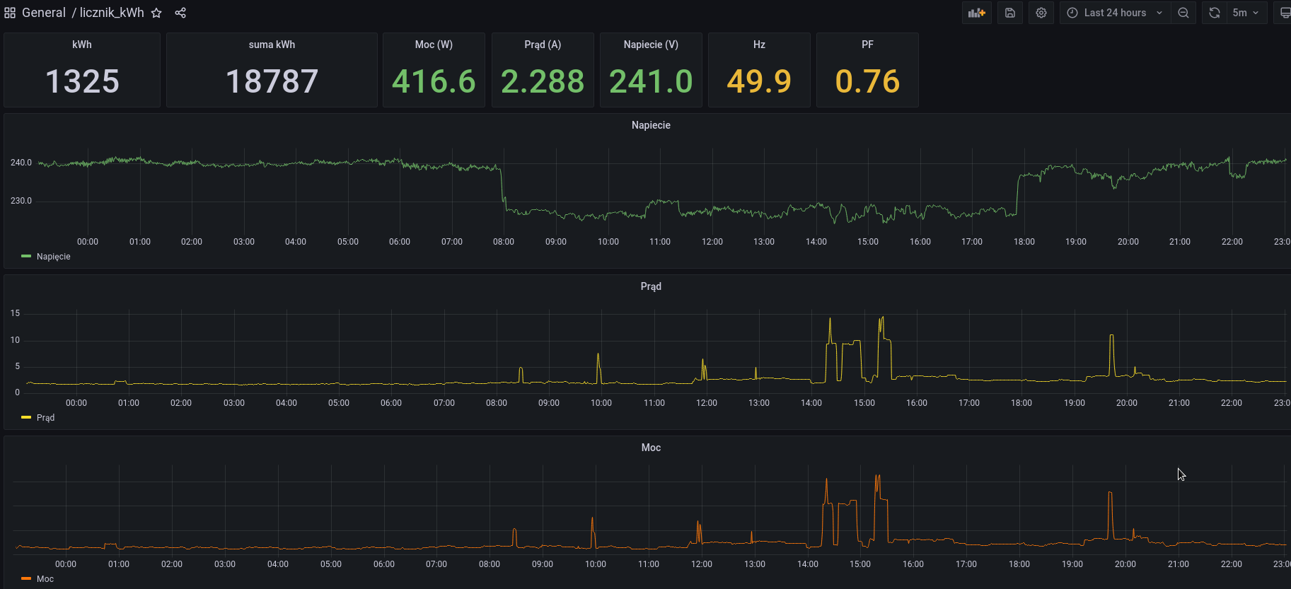
Task: Refresh the dashboard now
Action: pyautogui.click(x=1214, y=13)
